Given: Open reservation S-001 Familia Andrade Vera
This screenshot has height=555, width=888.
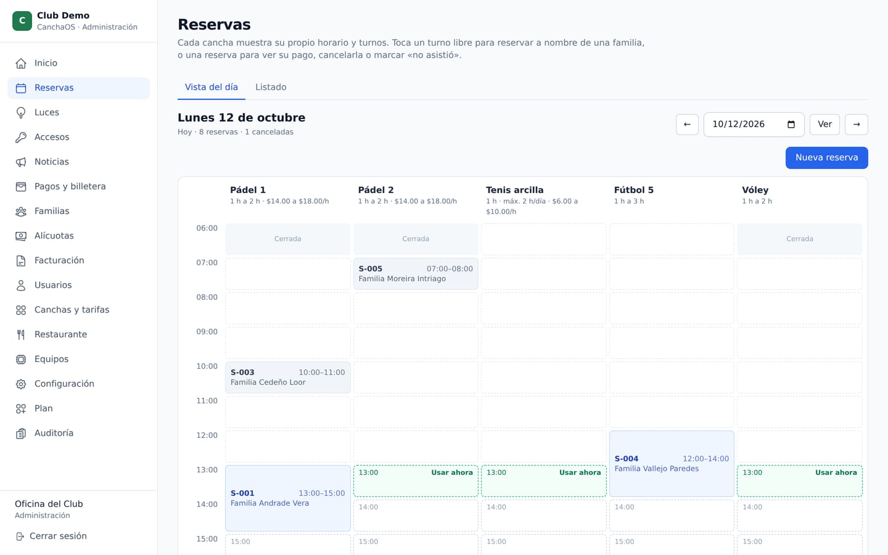Looking at the screenshot, I should click(x=288, y=498).
